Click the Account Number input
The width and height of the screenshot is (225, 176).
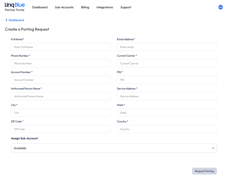[x=61, y=80]
